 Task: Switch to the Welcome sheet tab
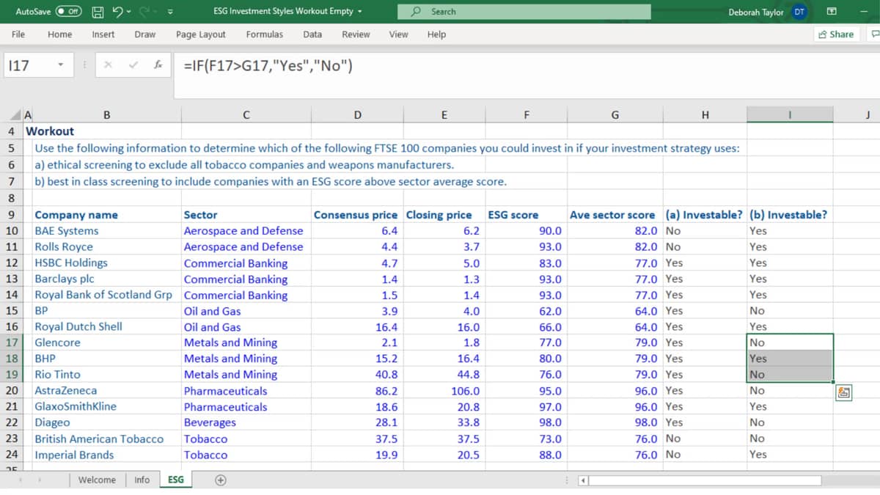(x=97, y=480)
